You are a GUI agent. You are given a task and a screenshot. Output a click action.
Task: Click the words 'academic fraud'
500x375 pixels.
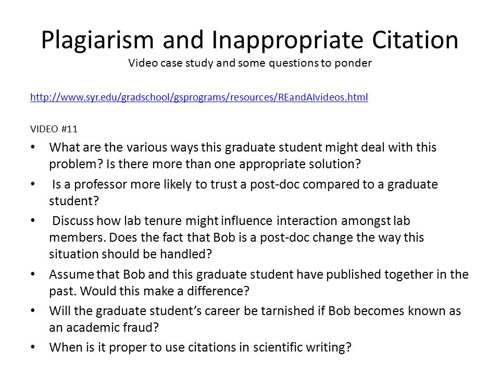pos(109,328)
